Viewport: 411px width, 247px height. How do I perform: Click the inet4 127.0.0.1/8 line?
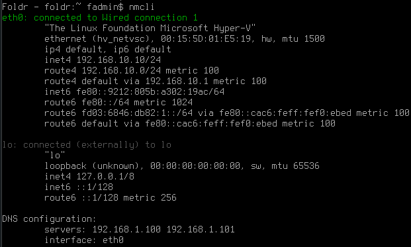89,176
